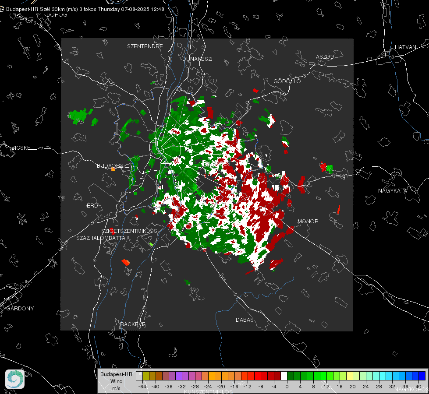Click the 36 legend scale value

coord(405,387)
